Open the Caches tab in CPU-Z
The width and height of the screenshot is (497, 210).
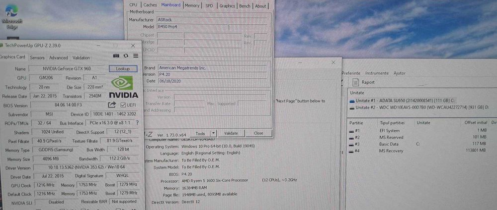click(150, 5)
